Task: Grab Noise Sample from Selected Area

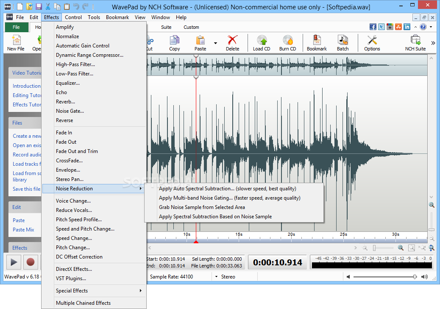Action: [234, 207]
